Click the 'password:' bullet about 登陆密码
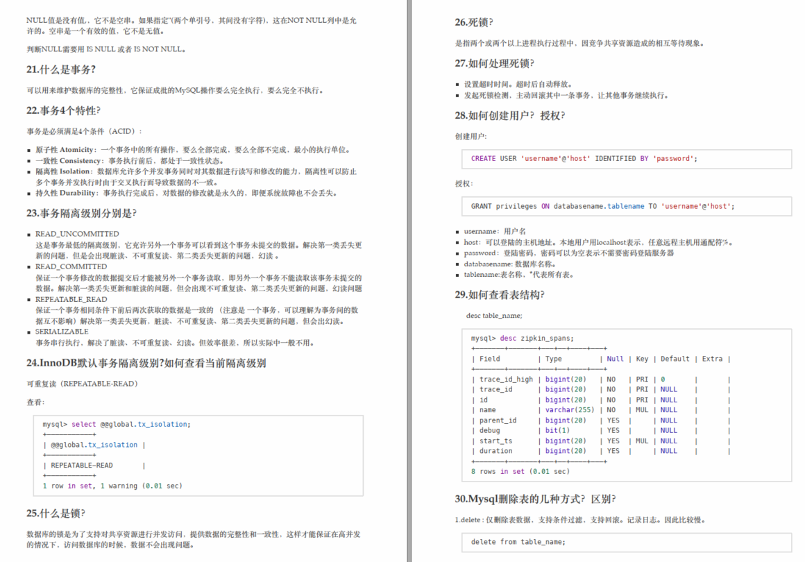The height and width of the screenshot is (562, 805). coord(569,253)
